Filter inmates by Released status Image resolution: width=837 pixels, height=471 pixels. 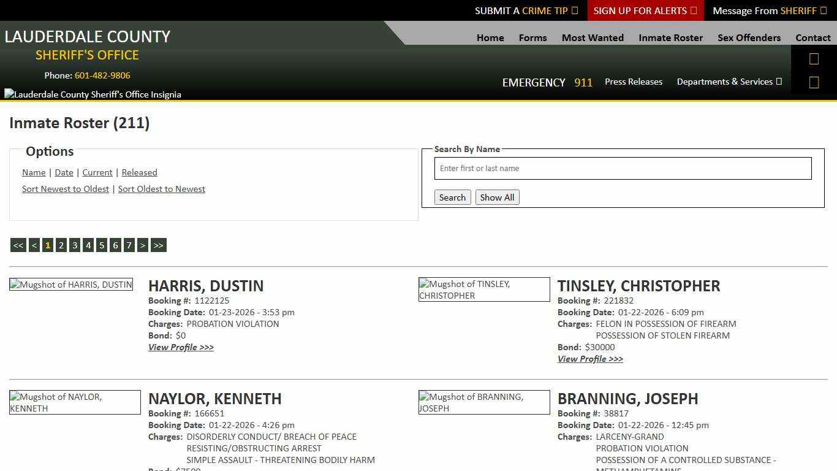pyautogui.click(x=139, y=172)
